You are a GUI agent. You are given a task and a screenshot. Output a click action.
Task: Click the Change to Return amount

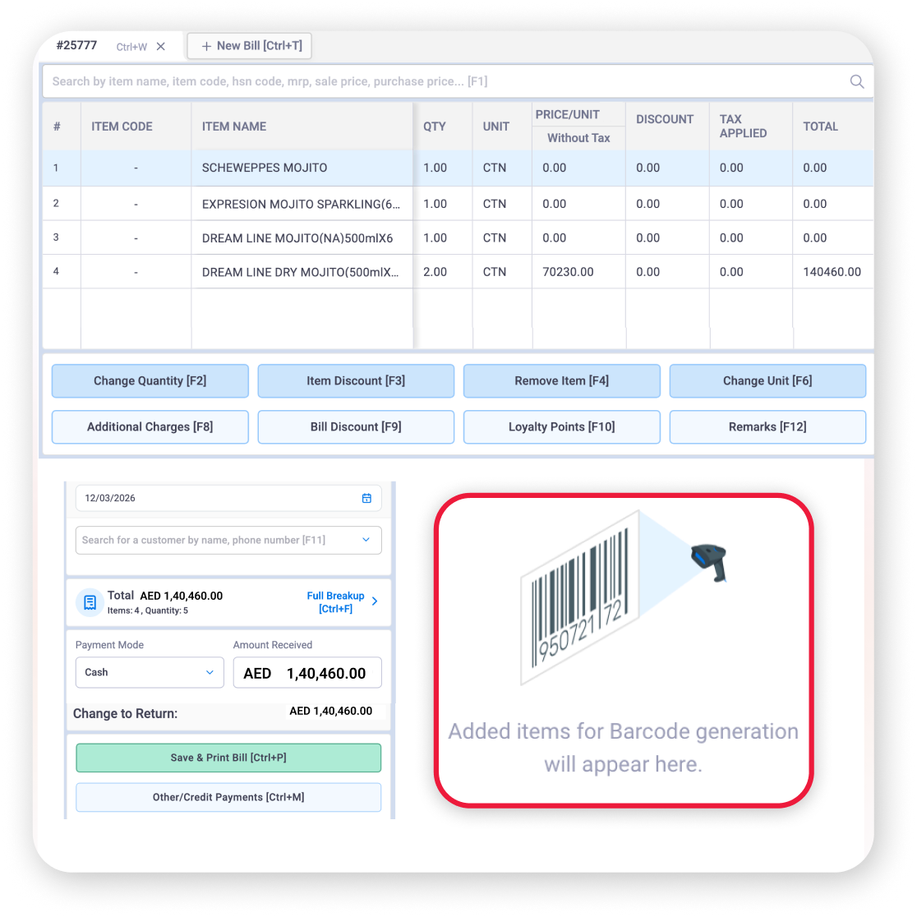coord(331,711)
